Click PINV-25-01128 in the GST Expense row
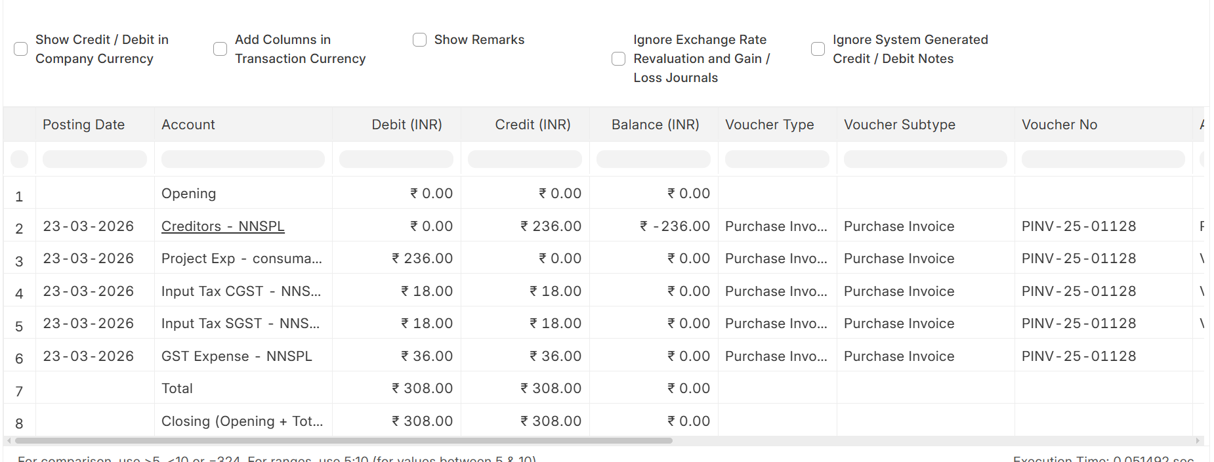The width and height of the screenshot is (1214, 462). [1078, 356]
